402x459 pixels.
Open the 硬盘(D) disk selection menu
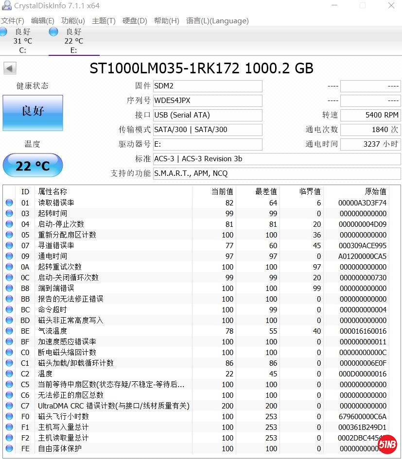(134, 21)
